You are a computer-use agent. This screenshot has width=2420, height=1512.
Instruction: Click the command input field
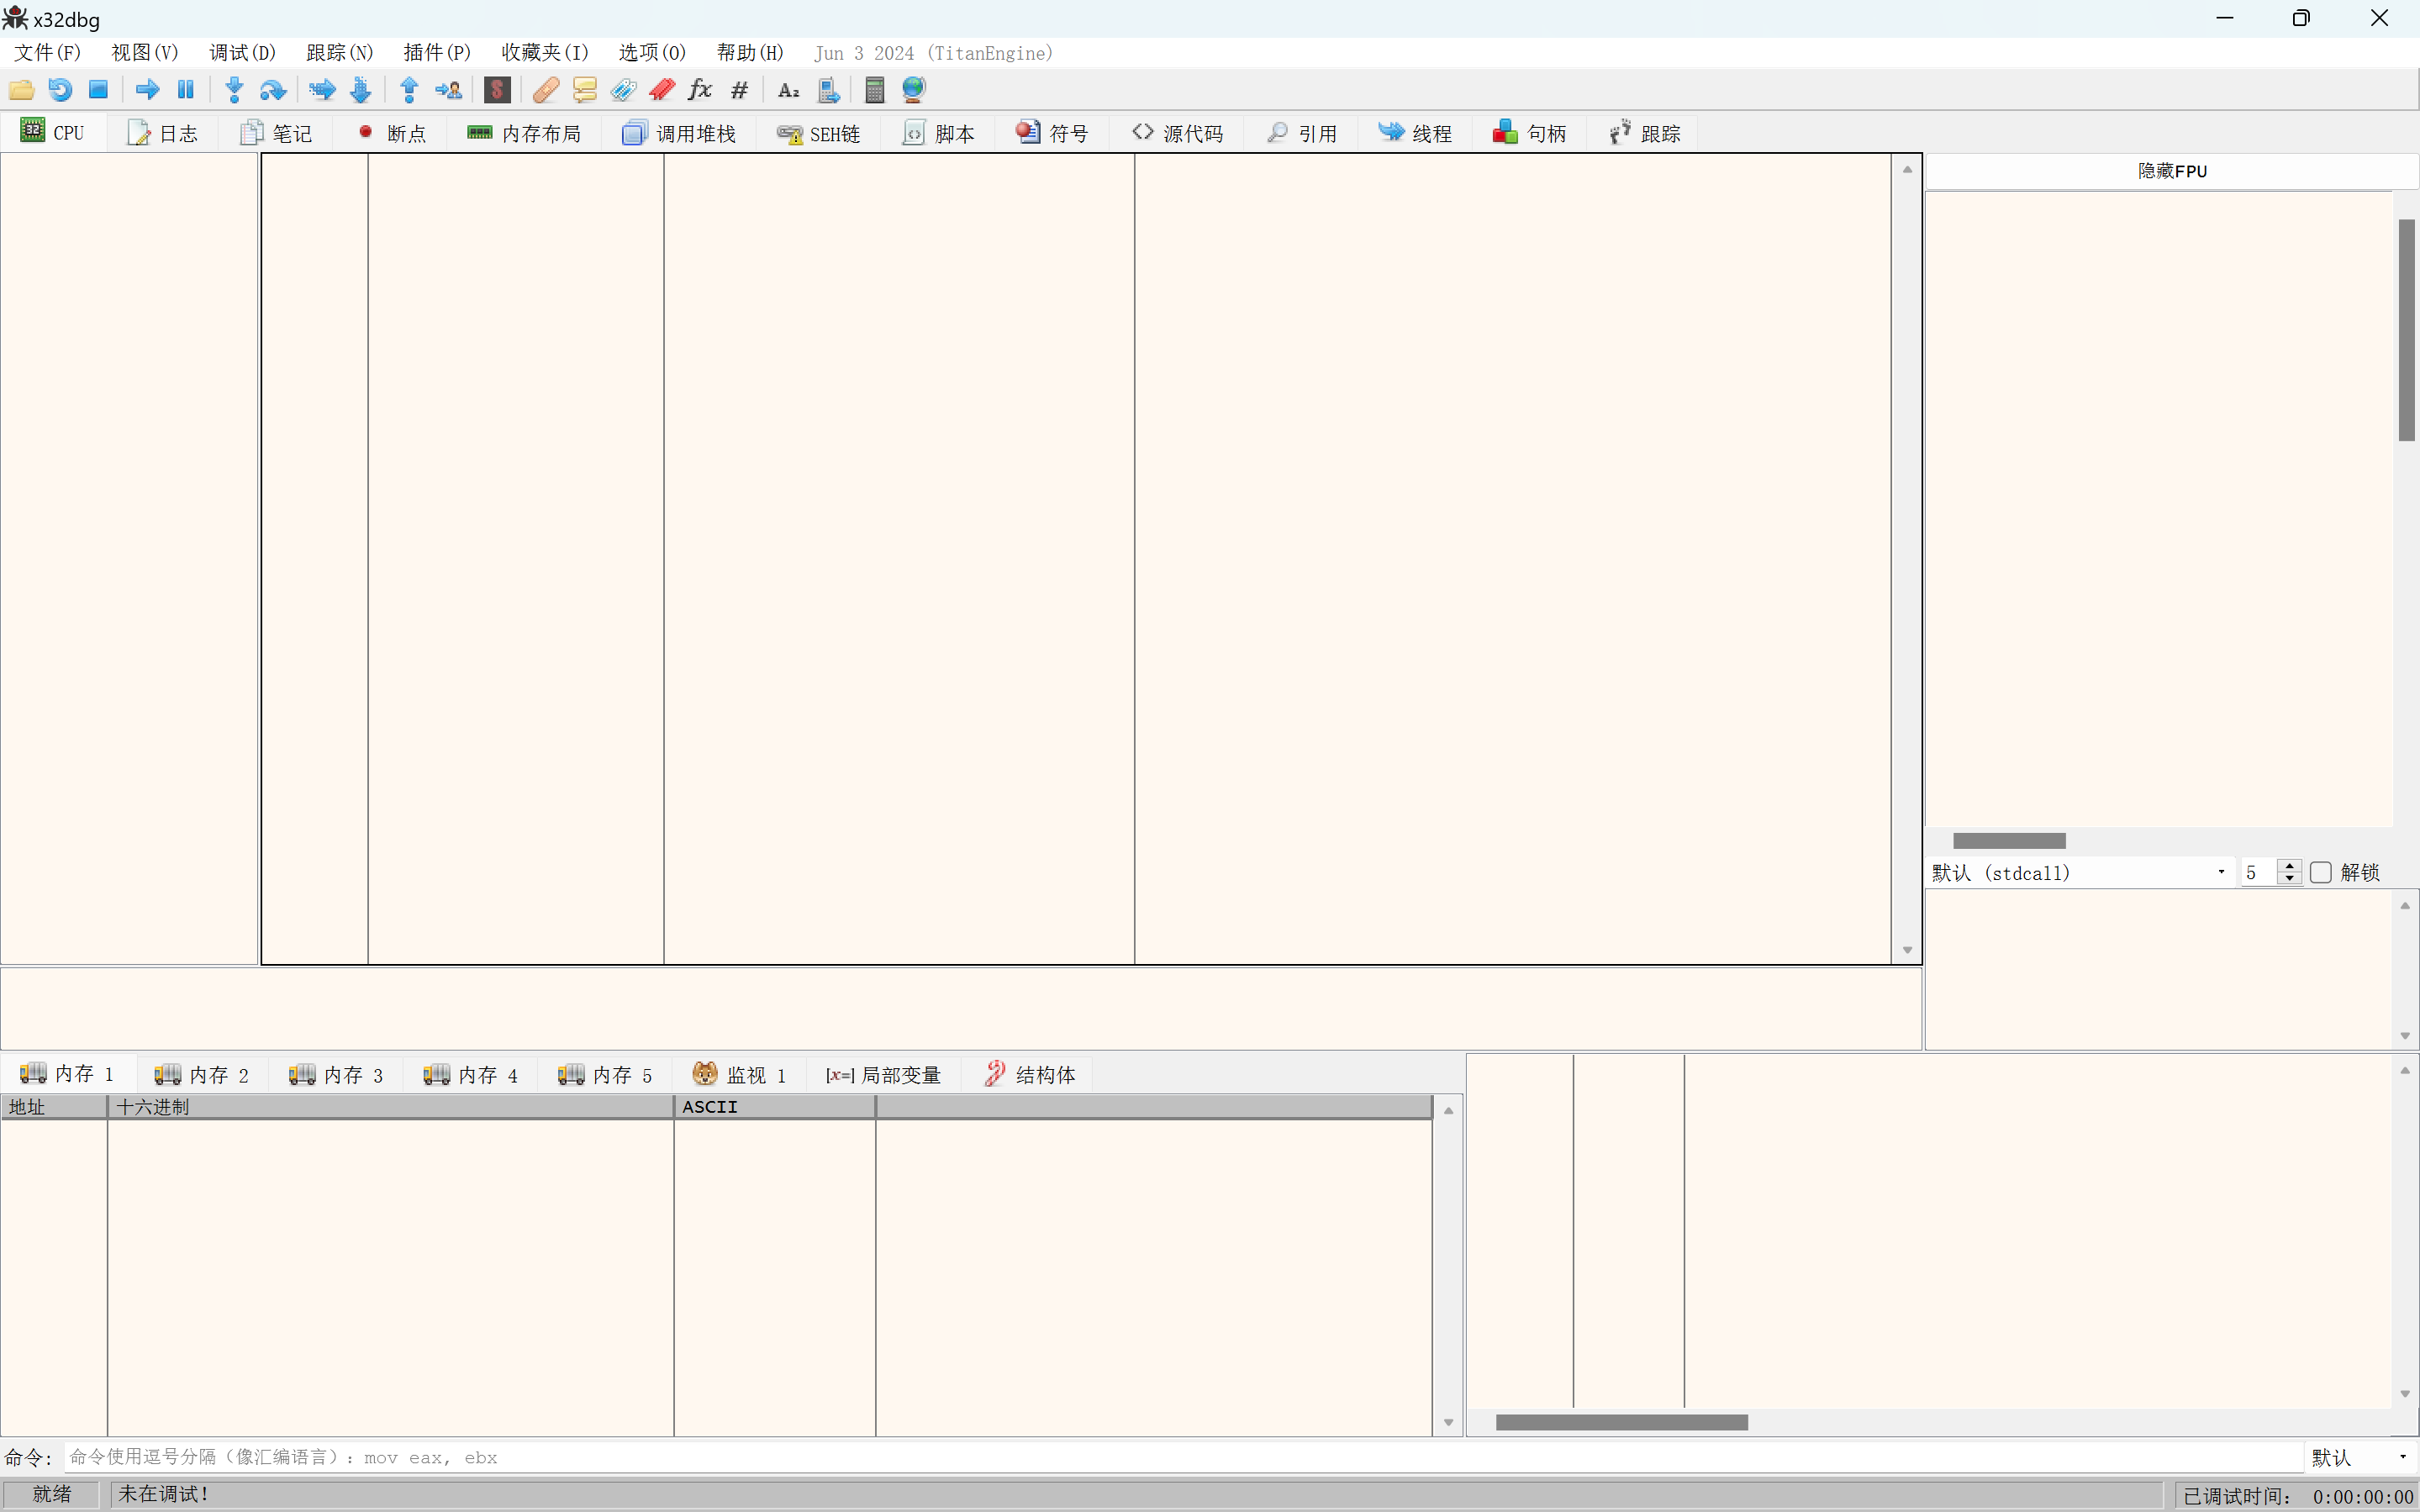point(1180,1457)
